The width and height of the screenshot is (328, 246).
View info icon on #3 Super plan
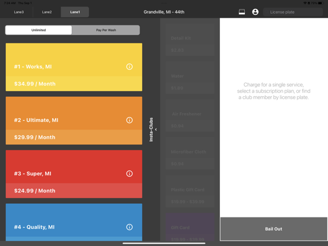coord(130,174)
